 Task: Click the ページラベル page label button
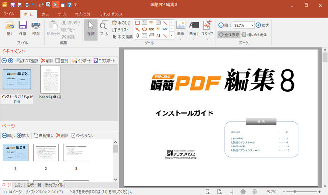point(82,136)
